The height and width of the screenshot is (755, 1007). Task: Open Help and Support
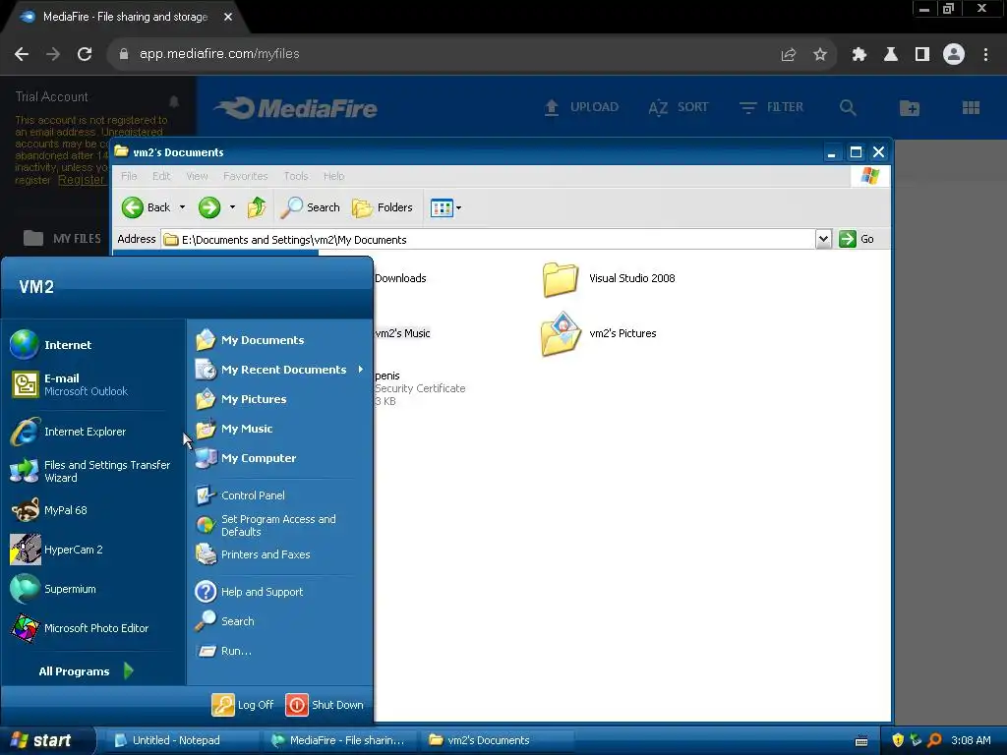(x=249, y=591)
